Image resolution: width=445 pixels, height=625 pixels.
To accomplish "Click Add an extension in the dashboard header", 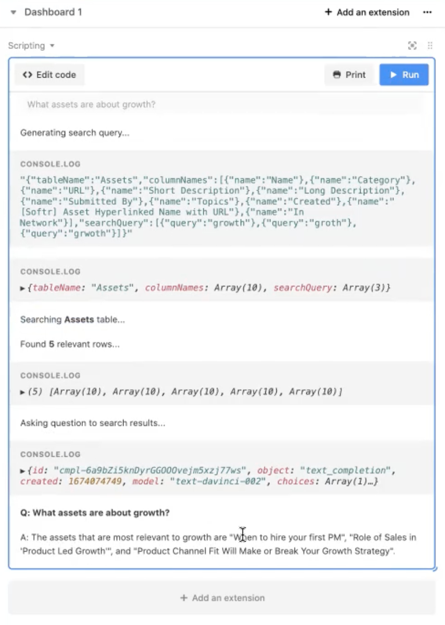I will click(367, 12).
